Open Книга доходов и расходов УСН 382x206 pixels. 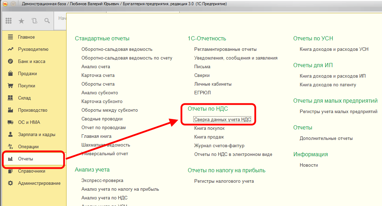tap(334, 49)
